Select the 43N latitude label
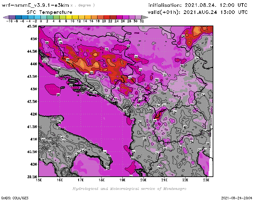 [x=33, y=89]
